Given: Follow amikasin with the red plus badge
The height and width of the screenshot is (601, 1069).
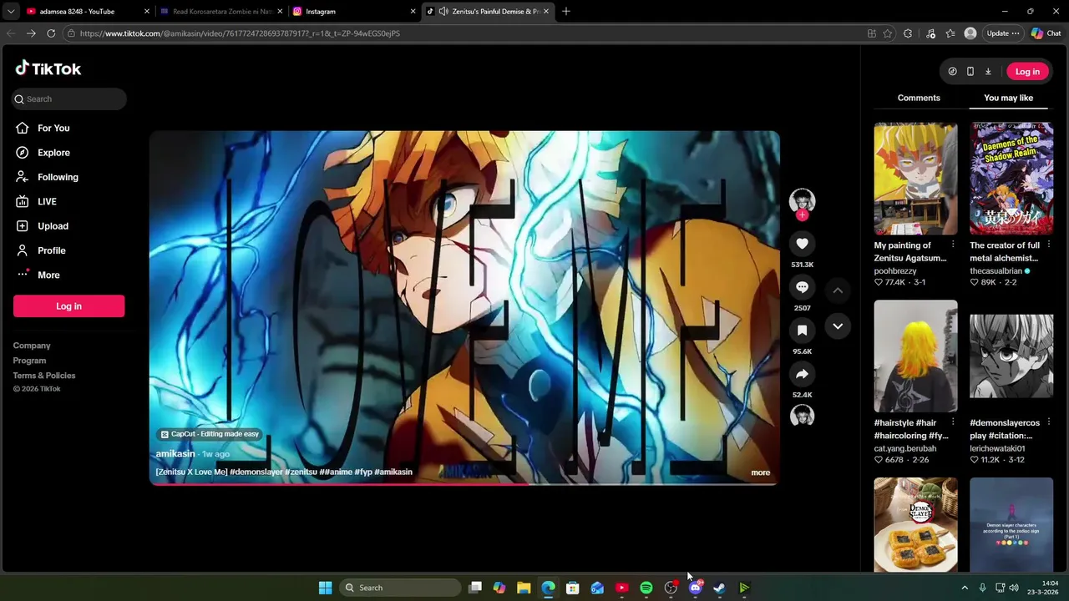Looking at the screenshot, I should (x=802, y=215).
